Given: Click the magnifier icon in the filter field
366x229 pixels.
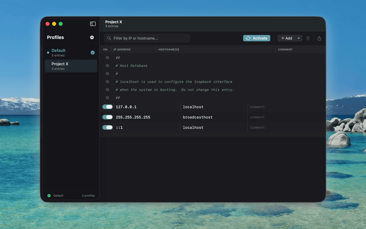Looking at the screenshot, I should click(109, 38).
